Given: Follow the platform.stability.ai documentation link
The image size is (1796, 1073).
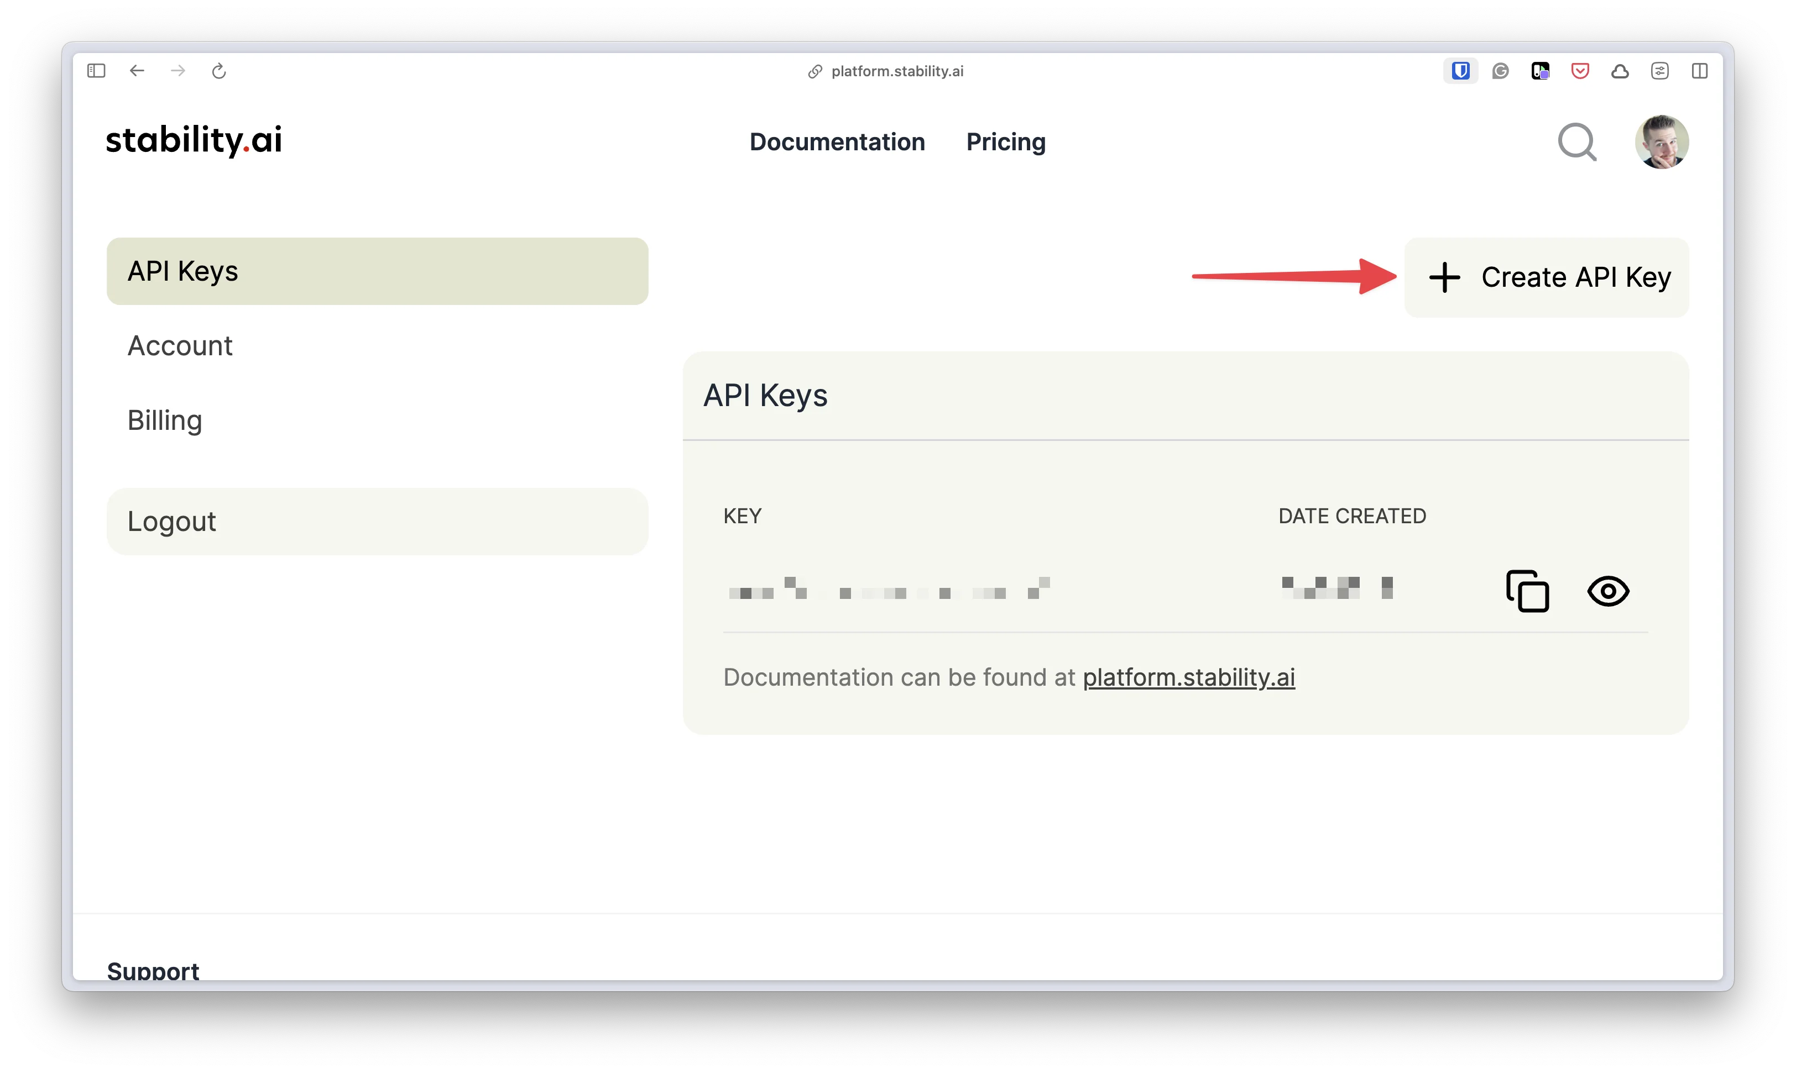Looking at the screenshot, I should pyautogui.click(x=1188, y=677).
